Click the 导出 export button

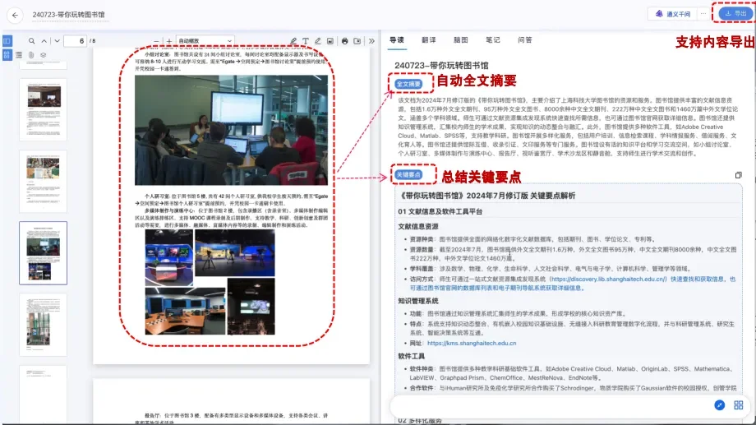732,14
